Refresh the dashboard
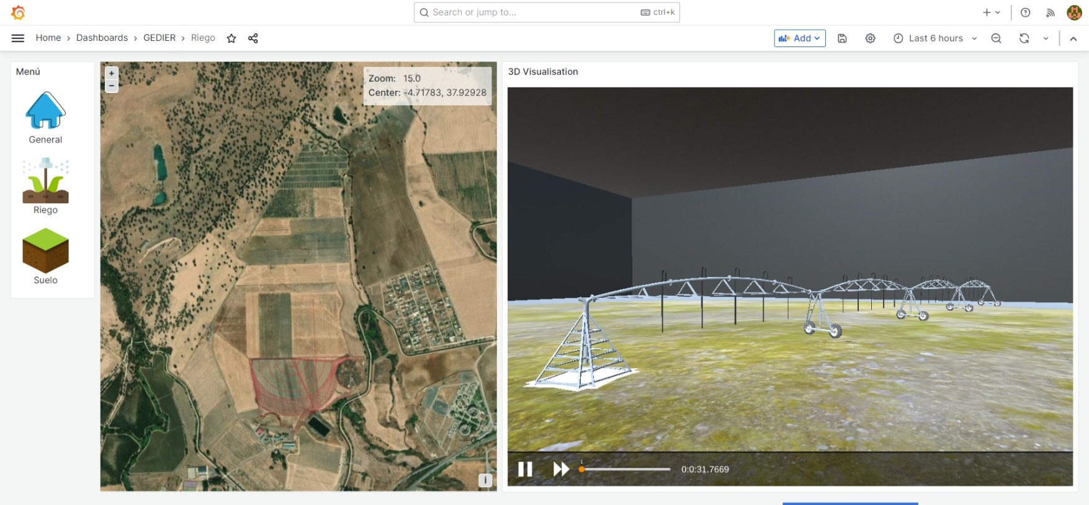This screenshot has height=505, width=1089. (x=1024, y=38)
